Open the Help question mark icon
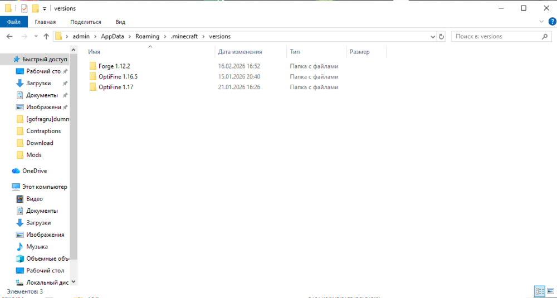Viewport: 557px width, 298px height. pyautogui.click(x=551, y=22)
